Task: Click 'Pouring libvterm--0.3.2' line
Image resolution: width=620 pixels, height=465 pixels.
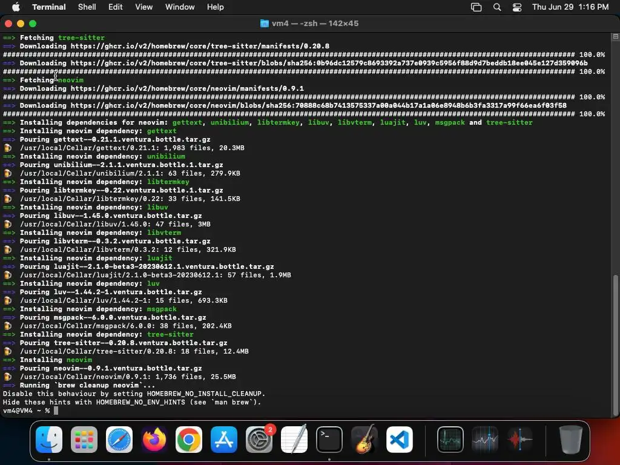Action: pyautogui.click(x=115, y=241)
